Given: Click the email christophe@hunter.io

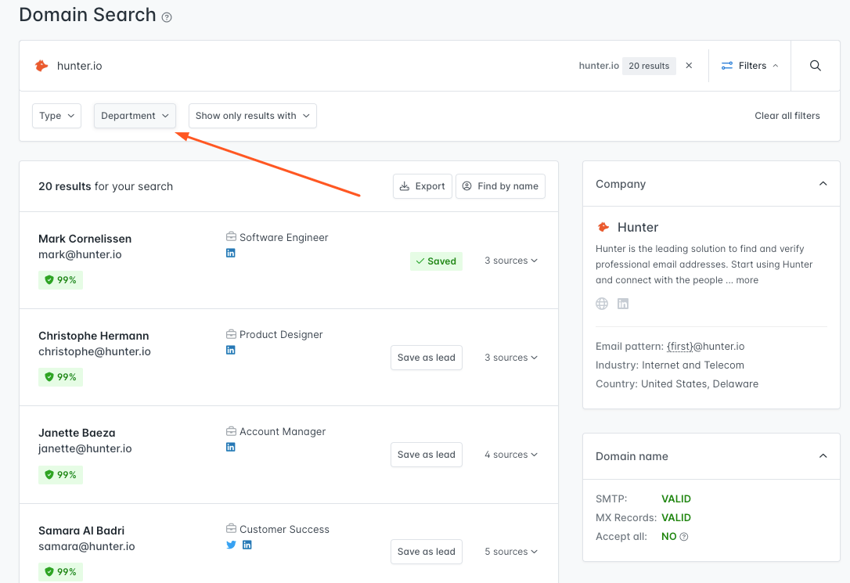Looking at the screenshot, I should (95, 351).
